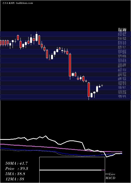Click the 12MA : 38 readout

click(x=15, y=179)
